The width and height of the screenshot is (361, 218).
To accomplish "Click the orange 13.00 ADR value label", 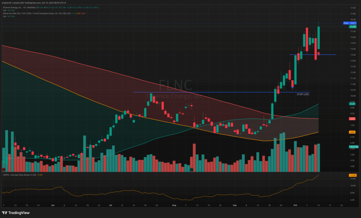I will [x=352, y=175].
